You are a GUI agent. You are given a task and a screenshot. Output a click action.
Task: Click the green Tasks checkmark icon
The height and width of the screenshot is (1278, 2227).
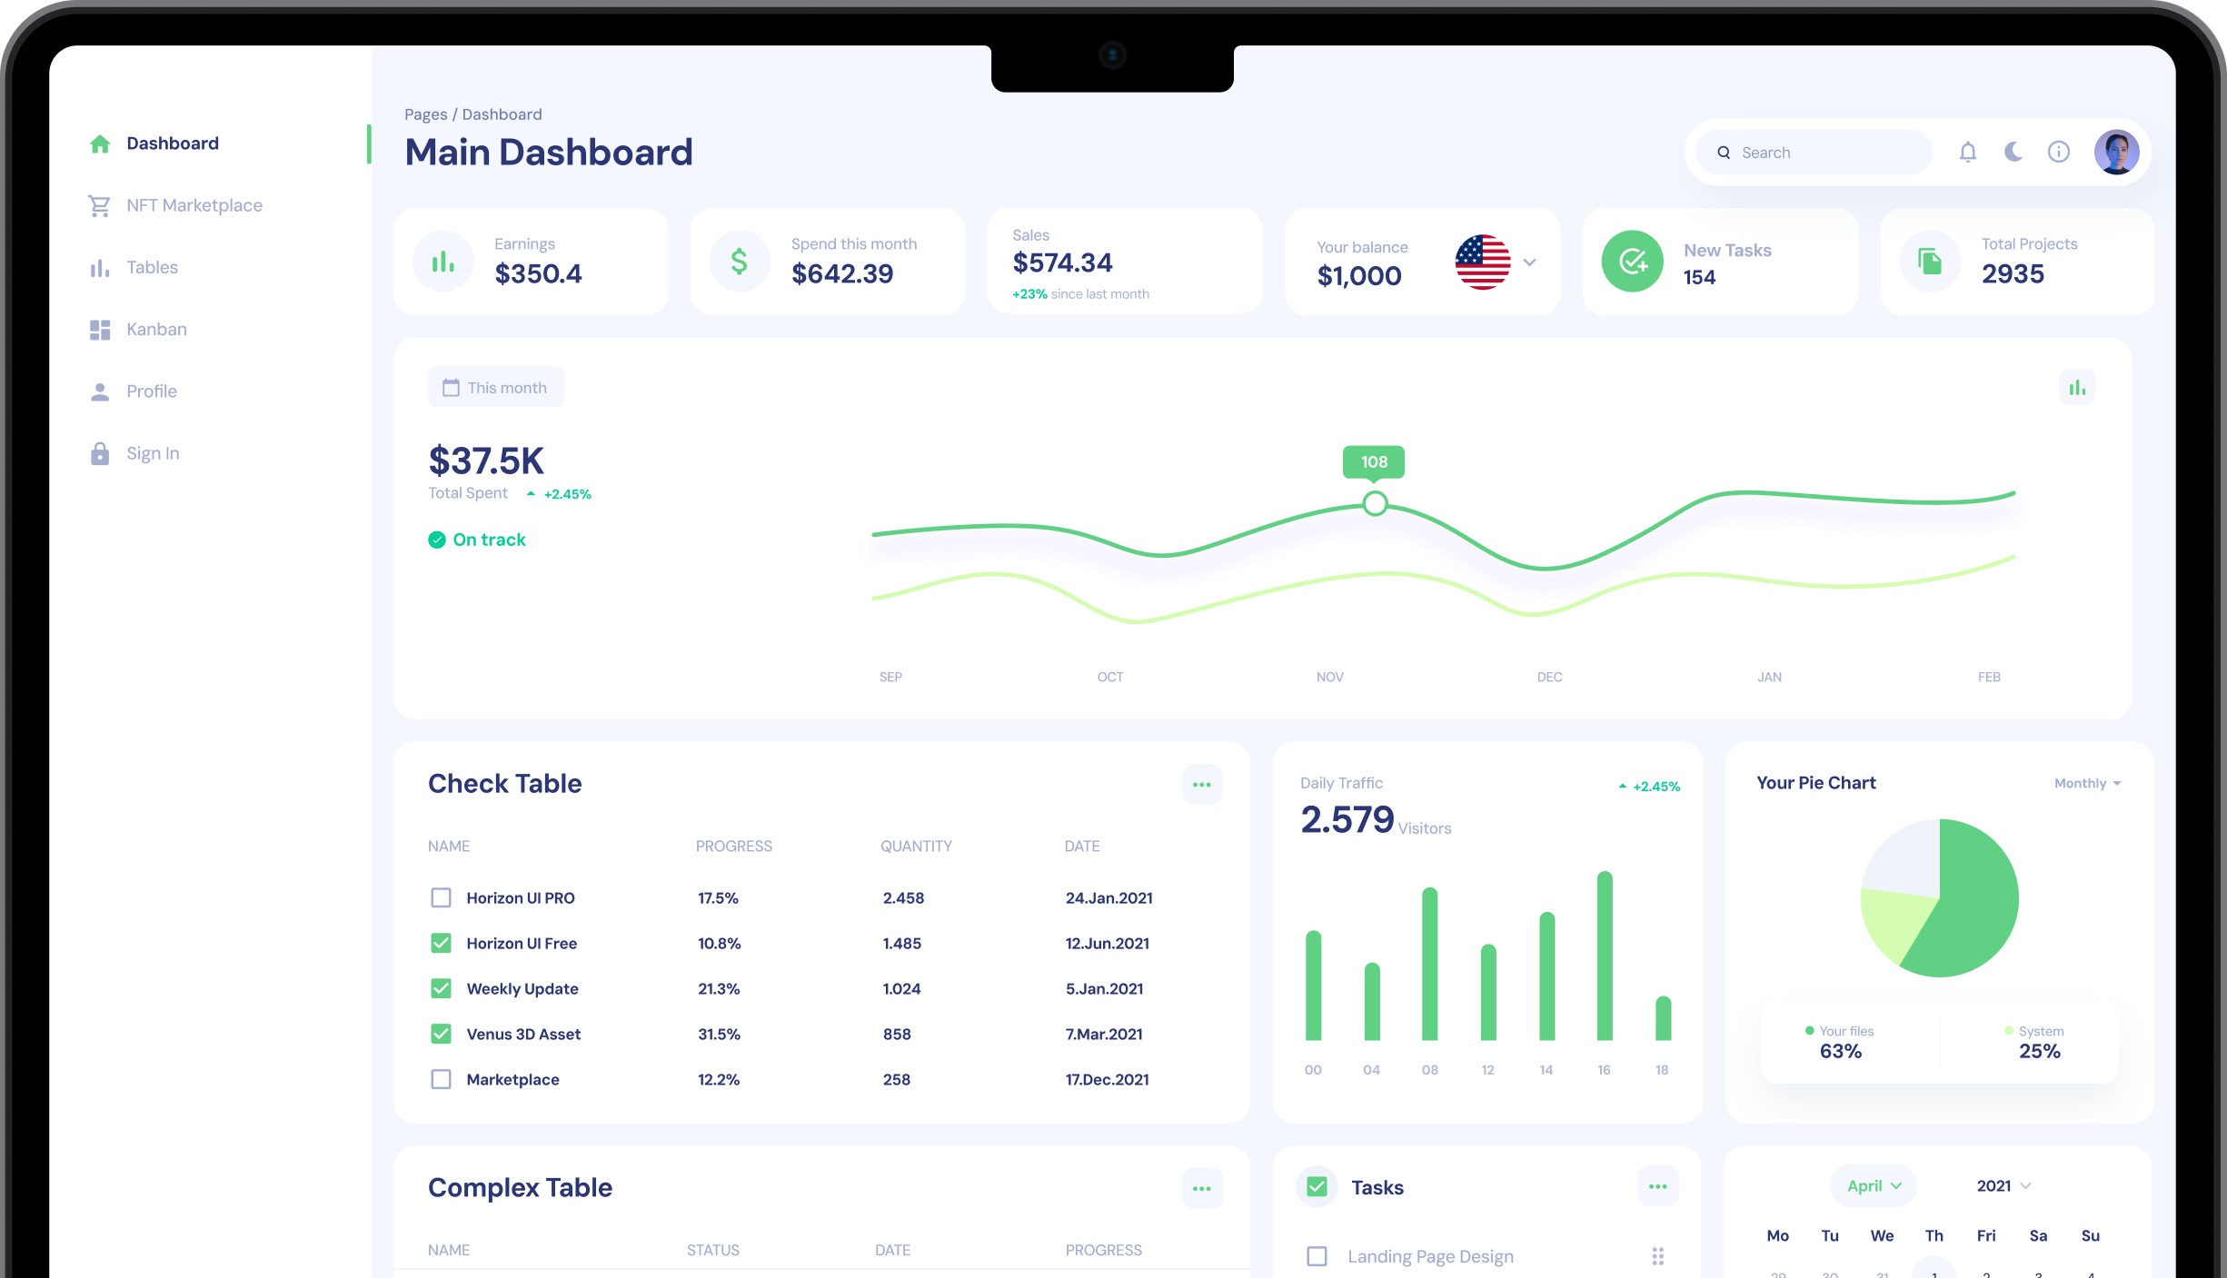[1317, 1187]
